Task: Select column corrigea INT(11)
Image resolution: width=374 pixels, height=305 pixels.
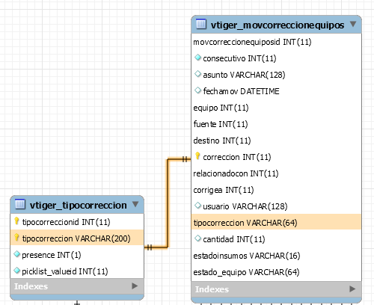Action: (276, 190)
